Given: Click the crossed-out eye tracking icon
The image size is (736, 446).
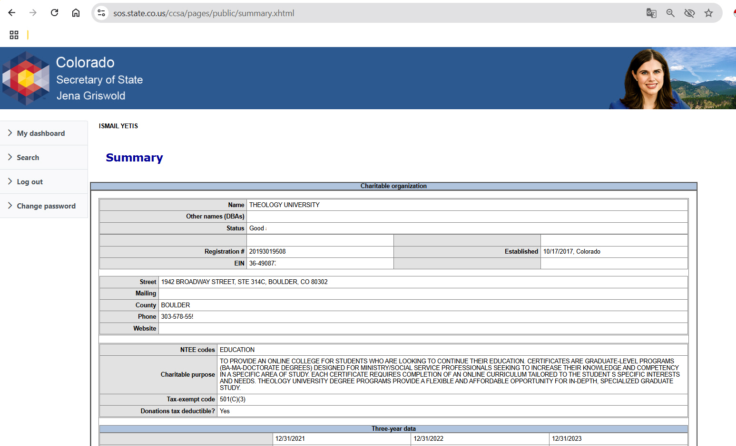Looking at the screenshot, I should tap(689, 13).
